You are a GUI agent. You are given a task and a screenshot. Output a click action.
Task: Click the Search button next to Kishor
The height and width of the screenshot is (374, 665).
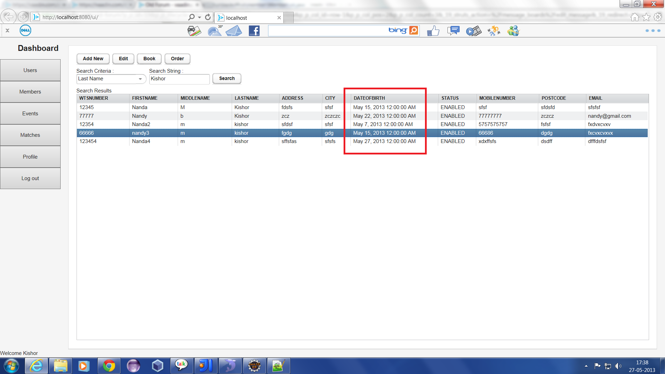point(227,79)
